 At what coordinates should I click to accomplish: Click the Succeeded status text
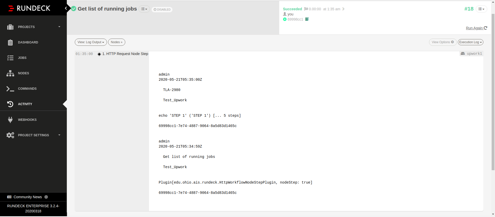click(292, 9)
